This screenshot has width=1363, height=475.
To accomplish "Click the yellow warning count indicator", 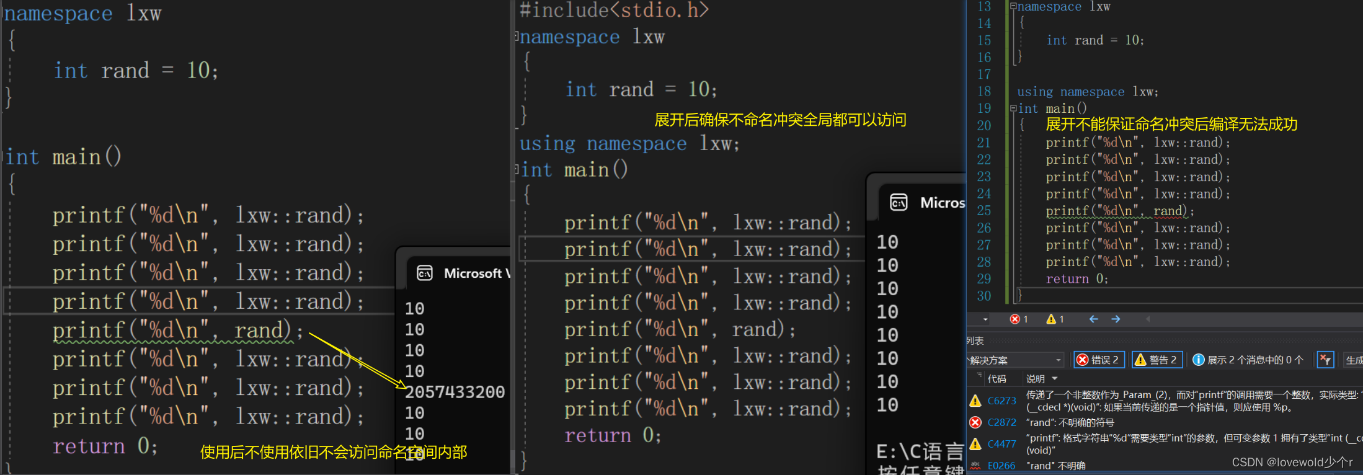I will [1055, 319].
